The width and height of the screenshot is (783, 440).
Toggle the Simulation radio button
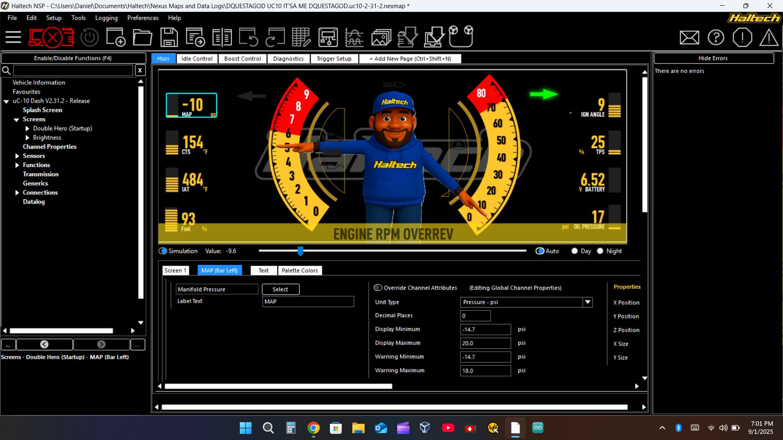click(x=163, y=251)
